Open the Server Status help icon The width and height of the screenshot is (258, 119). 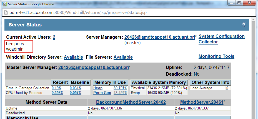point(244,24)
